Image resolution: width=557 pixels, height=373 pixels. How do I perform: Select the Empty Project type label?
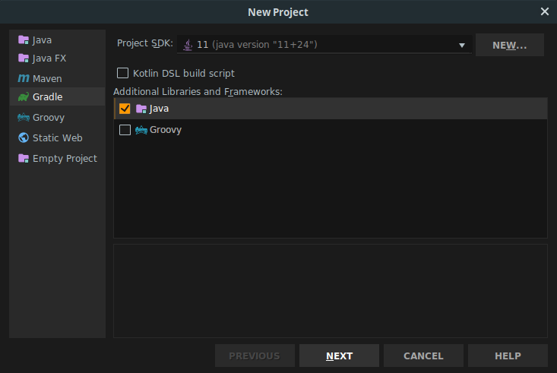tap(65, 159)
